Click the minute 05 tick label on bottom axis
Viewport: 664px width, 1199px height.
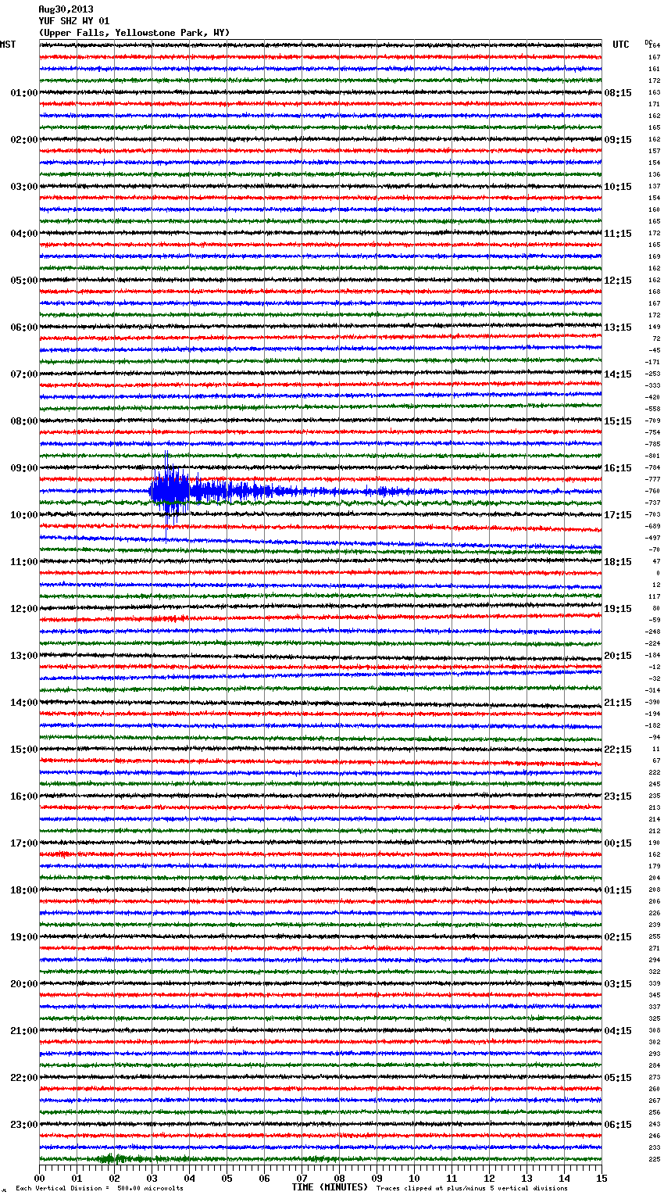point(227,1178)
